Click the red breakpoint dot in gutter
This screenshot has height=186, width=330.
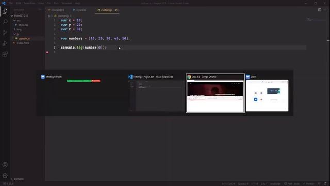pyautogui.click(x=47, y=52)
